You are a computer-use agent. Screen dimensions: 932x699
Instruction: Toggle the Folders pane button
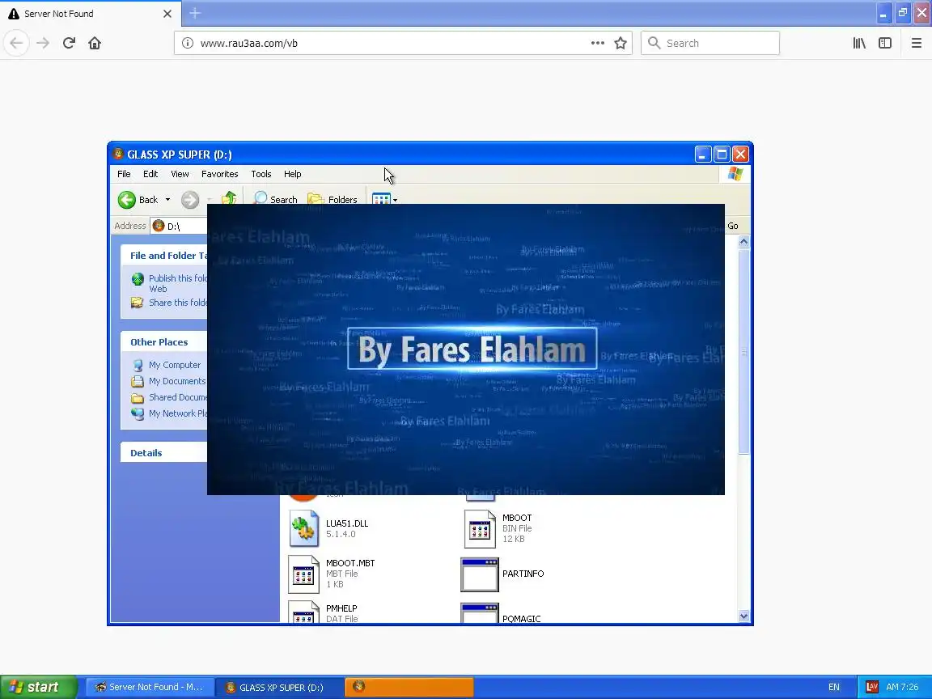pos(333,198)
